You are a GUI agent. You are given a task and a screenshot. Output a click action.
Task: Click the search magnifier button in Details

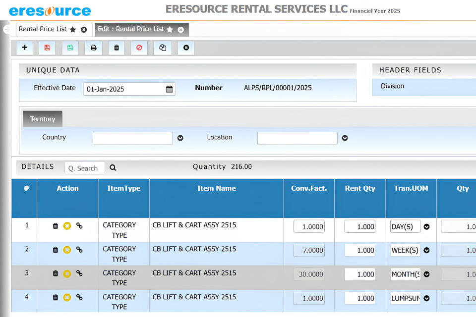click(x=113, y=167)
